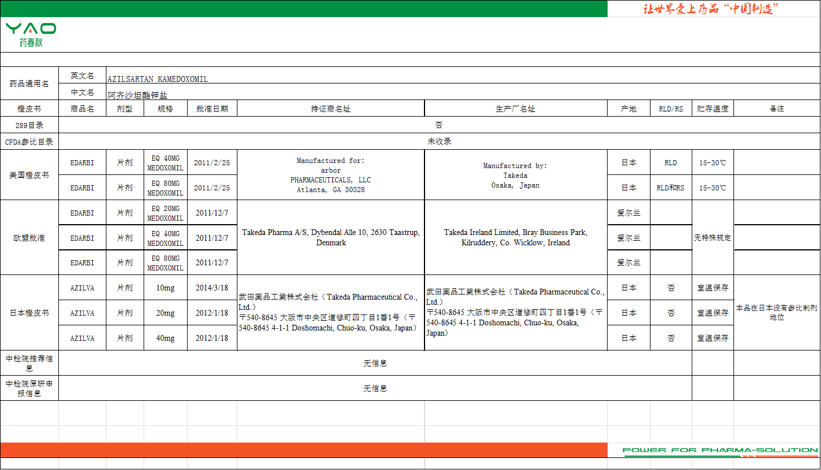The width and height of the screenshot is (821, 470).
Task: Select AZILVA in the 10mg row
Action: [82, 288]
